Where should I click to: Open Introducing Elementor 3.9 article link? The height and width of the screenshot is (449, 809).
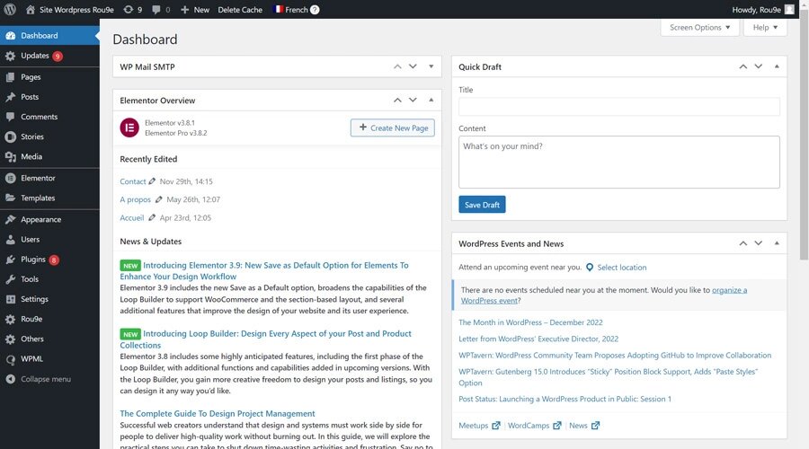[264, 270]
